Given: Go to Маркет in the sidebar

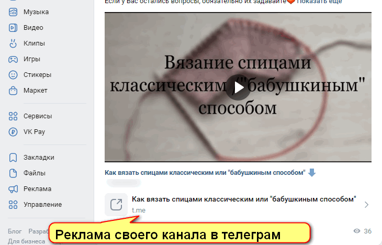Looking at the screenshot, I should (36, 91).
